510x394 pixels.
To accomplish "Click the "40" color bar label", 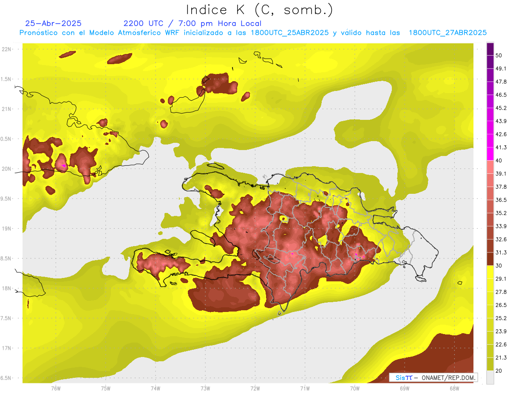I will coord(499,161).
